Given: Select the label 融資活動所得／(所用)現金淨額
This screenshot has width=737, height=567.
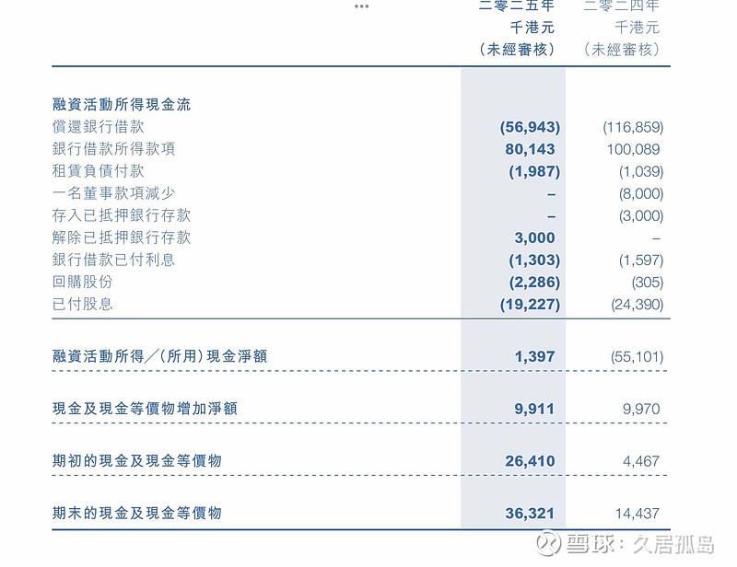Looking at the screenshot, I should (x=159, y=355).
